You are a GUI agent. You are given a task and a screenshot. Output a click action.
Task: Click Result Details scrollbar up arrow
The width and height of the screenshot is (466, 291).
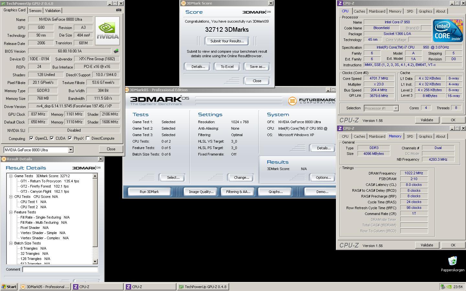pos(95,176)
